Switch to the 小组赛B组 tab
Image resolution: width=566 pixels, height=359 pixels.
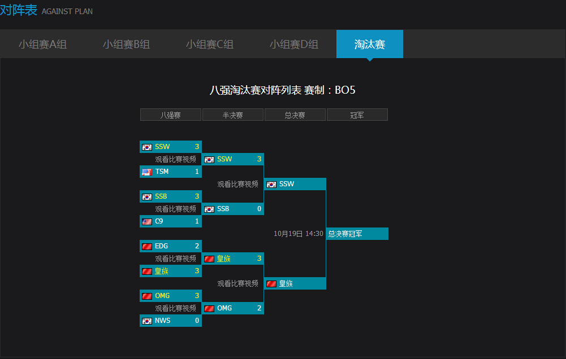pyautogui.click(x=126, y=45)
